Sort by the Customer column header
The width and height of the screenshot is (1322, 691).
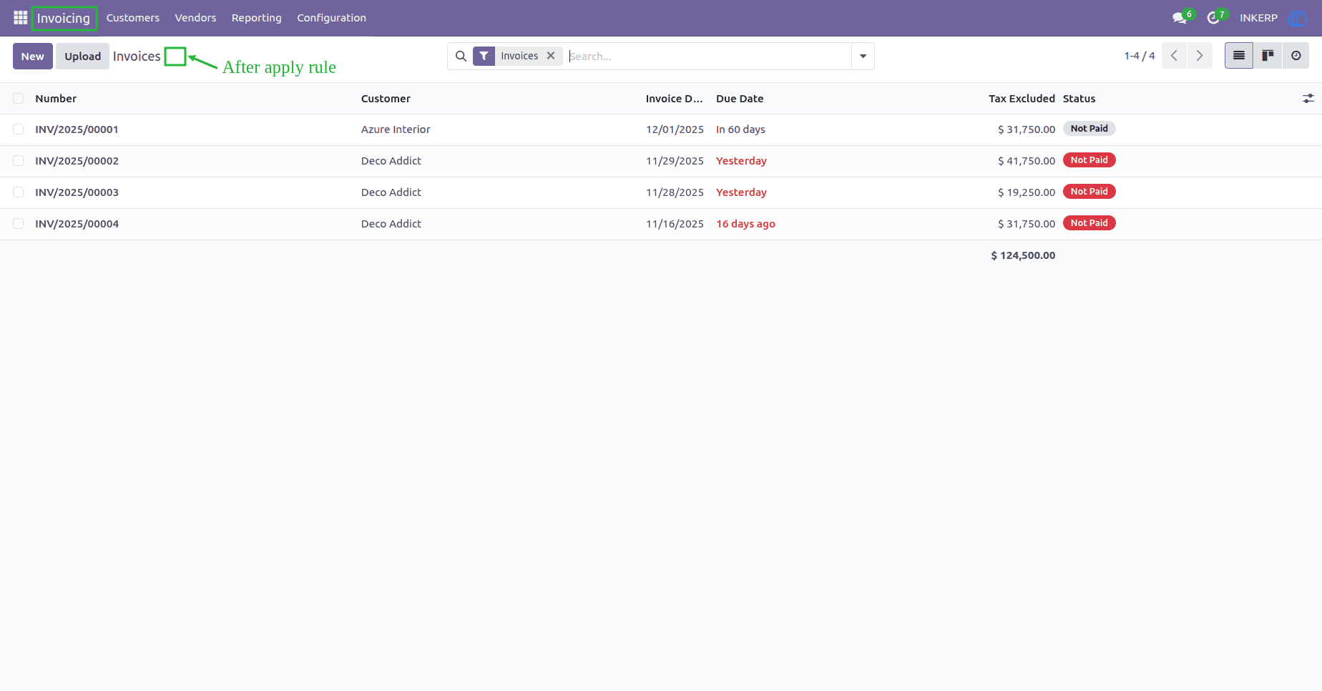click(386, 99)
